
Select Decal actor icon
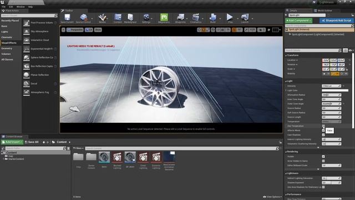[x=27, y=84]
